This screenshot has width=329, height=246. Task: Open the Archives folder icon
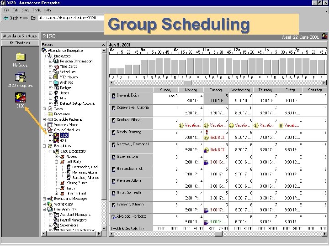click(x=56, y=82)
